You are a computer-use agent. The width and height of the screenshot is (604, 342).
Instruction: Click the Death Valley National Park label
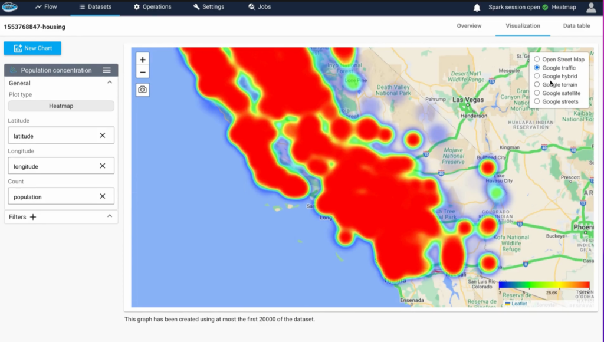[x=393, y=90]
